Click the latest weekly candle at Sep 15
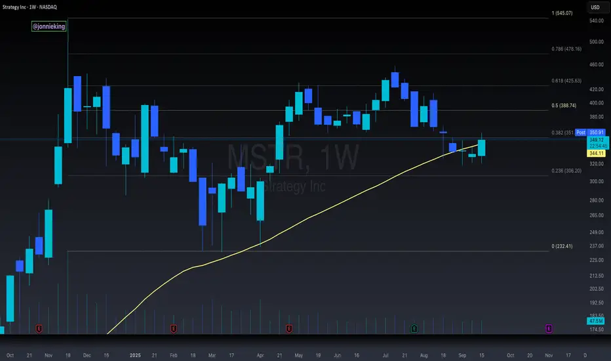 (482, 148)
